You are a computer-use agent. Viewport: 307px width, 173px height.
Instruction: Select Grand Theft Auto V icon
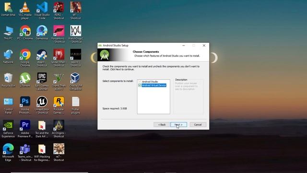pos(59,78)
